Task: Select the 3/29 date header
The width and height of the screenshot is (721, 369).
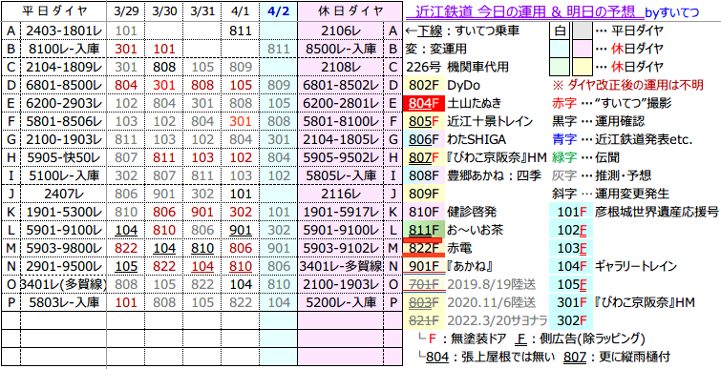Action: coord(125,11)
